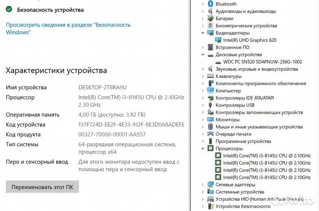Viewport: 319px width, 211px height.
Task: Click the 64-разрядная операционная система text
Action: click(127, 145)
